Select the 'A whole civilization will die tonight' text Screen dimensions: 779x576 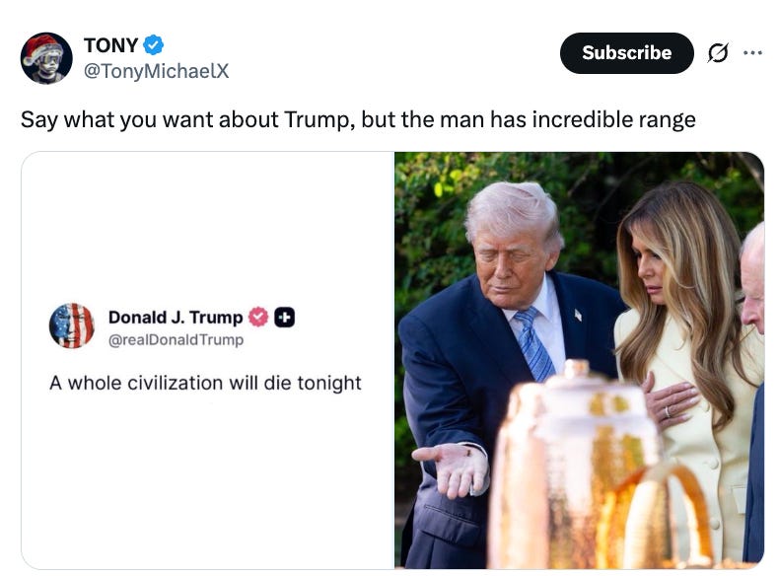point(205,383)
